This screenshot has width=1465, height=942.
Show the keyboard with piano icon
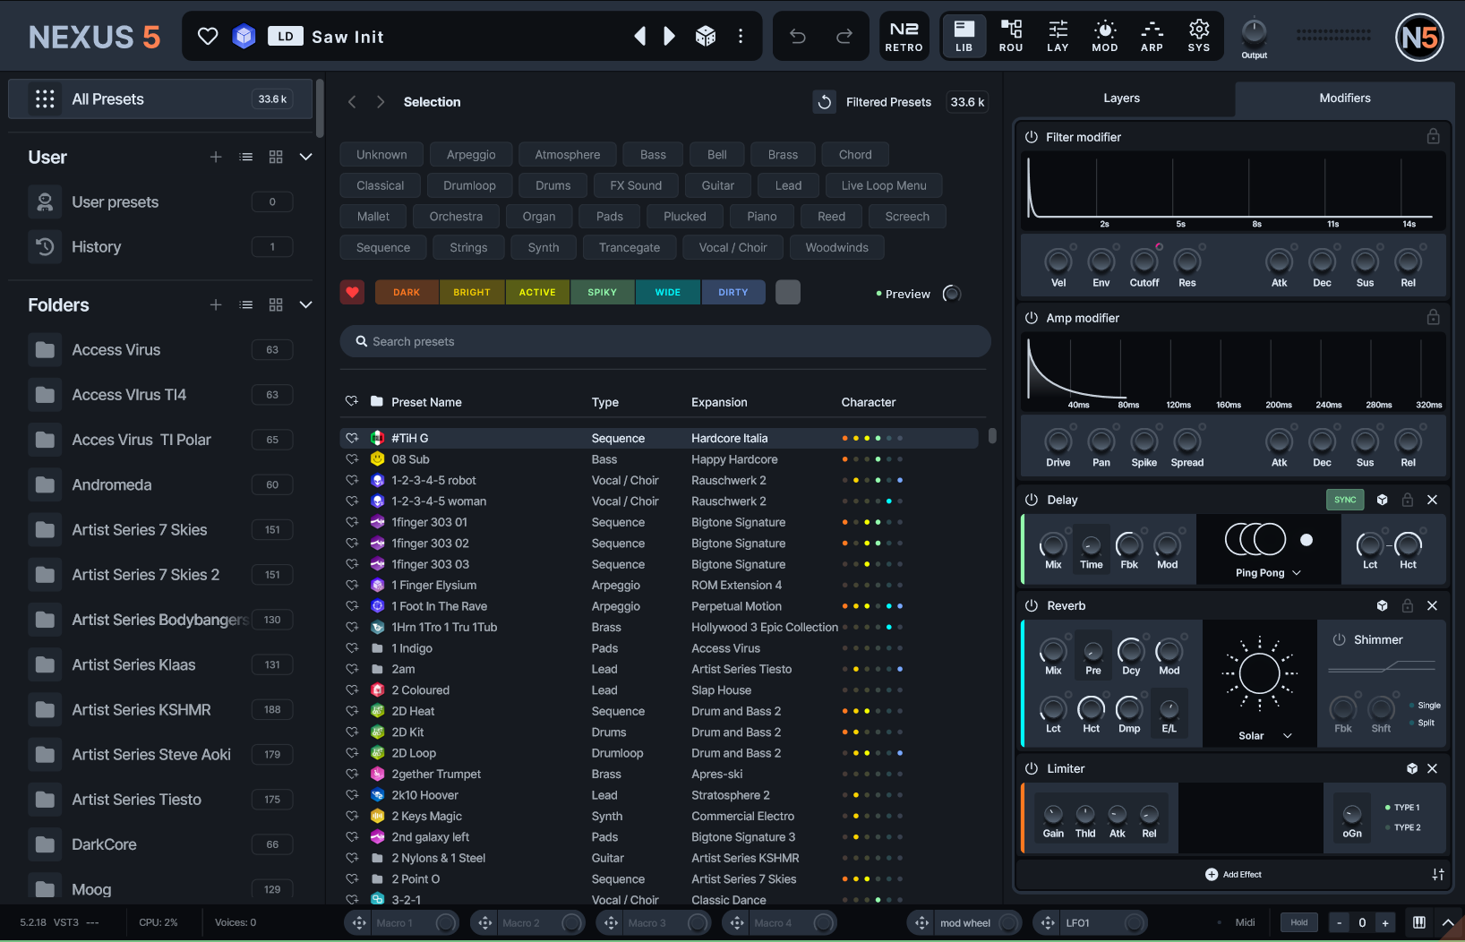[x=1419, y=922]
